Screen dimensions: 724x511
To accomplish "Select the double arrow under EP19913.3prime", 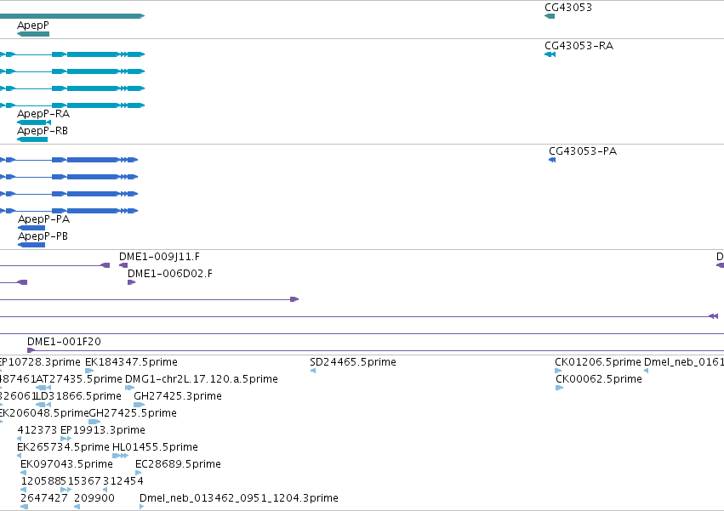I will point(66,439).
